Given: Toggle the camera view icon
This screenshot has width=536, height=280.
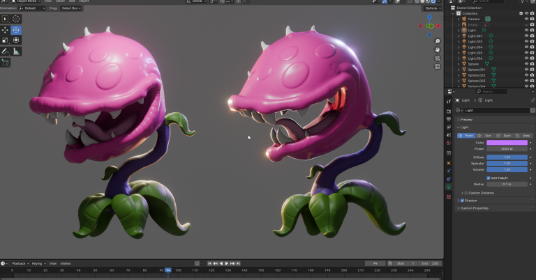Looking at the screenshot, I should pyautogui.click(x=437, y=59).
